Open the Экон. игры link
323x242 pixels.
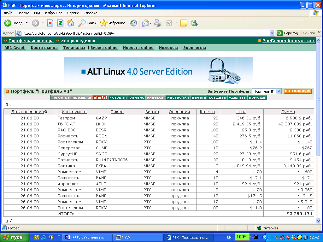(194, 48)
